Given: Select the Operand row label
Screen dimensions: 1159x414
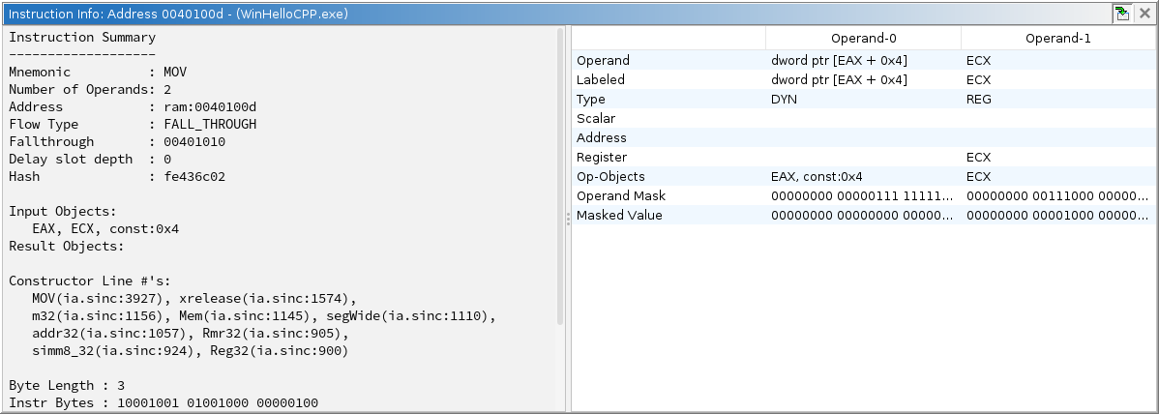Looking at the screenshot, I should (603, 60).
